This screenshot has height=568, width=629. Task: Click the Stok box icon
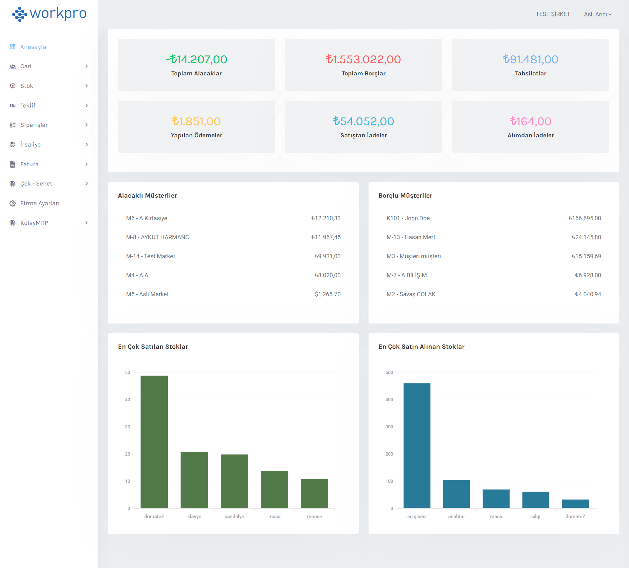(x=13, y=86)
